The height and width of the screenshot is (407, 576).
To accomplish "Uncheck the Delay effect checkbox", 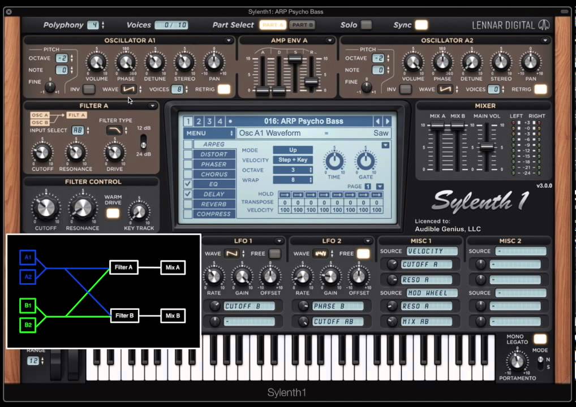I will click(x=188, y=194).
